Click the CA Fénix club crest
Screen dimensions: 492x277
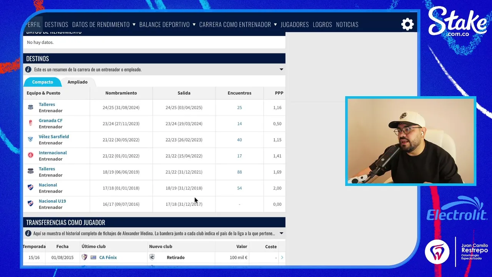point(85,257)
